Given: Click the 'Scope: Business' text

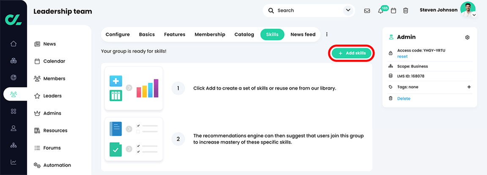Looking at the screenshot, I should coord(413,66).
